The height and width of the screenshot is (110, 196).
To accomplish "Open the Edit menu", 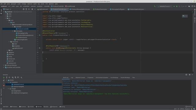I will point(5,4).
